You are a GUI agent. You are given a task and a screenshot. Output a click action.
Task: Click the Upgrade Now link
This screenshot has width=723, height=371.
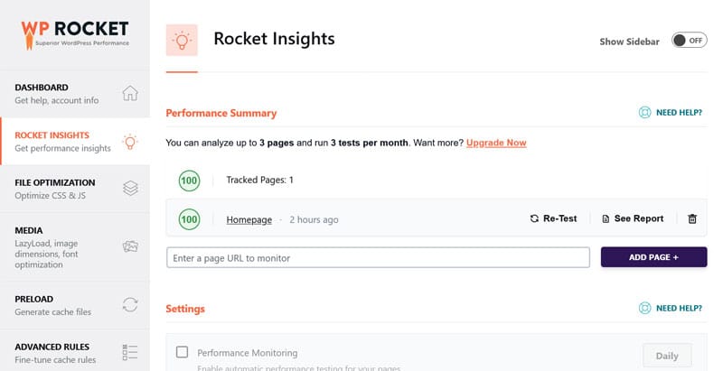(x=496, y=143)
